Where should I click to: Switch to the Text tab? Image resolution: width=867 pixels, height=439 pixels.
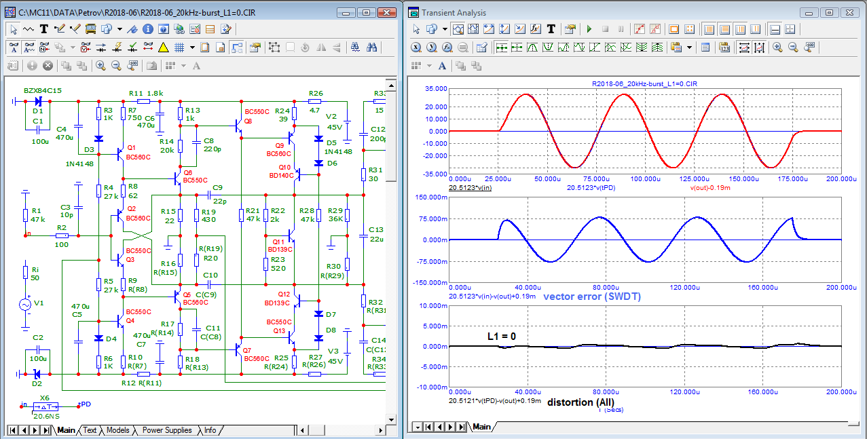(90, 430)
